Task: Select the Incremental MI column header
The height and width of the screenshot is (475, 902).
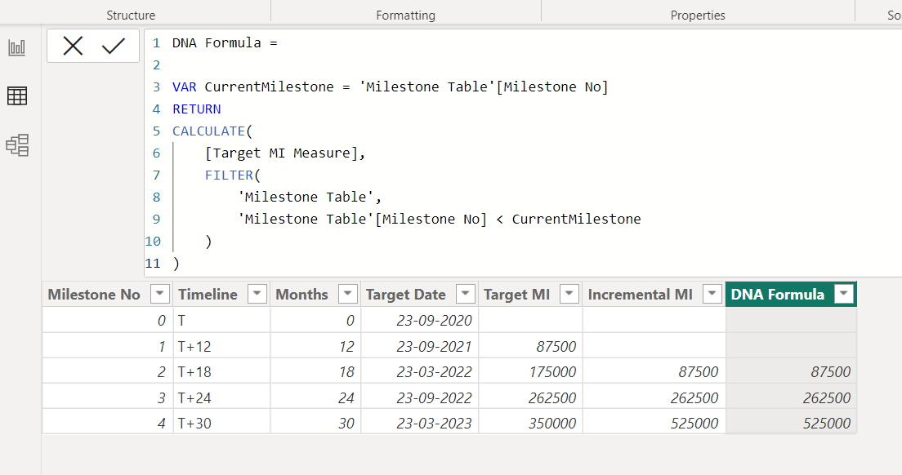Action: pyautogui.click(x=640, y=295)
